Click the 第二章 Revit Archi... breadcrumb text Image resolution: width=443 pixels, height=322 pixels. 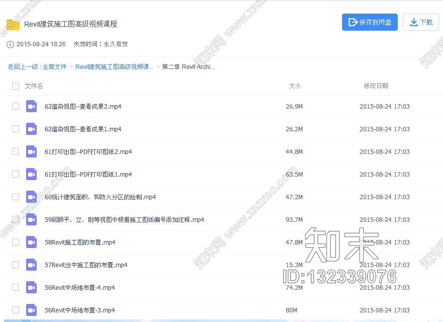[188, 67]
